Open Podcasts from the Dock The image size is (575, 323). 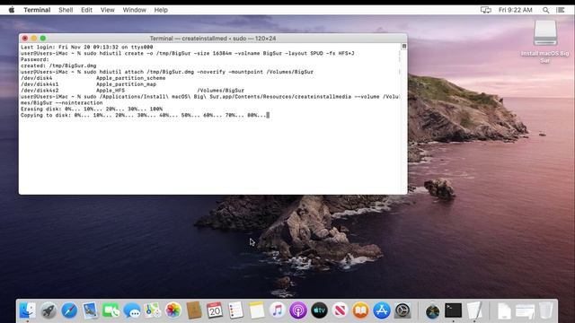[298, 310]
